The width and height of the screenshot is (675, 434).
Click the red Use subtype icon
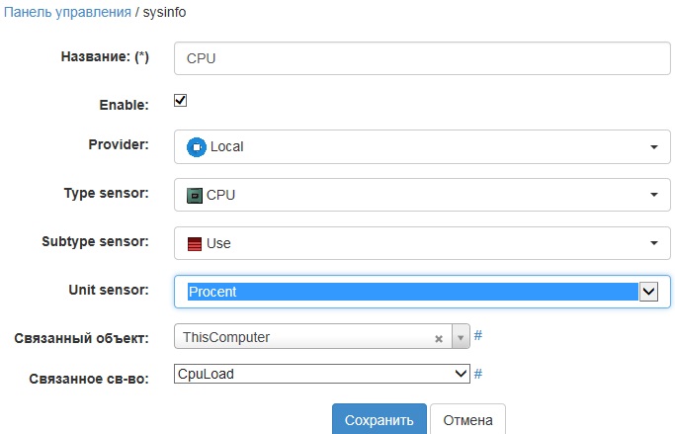point(195,244)
